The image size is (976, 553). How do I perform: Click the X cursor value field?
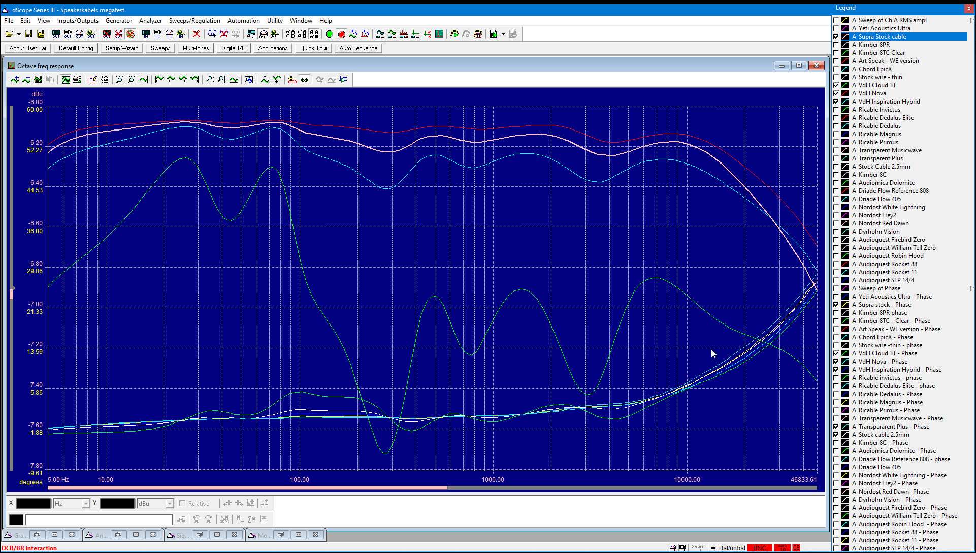pyautogui.click(x=34, y=503)
